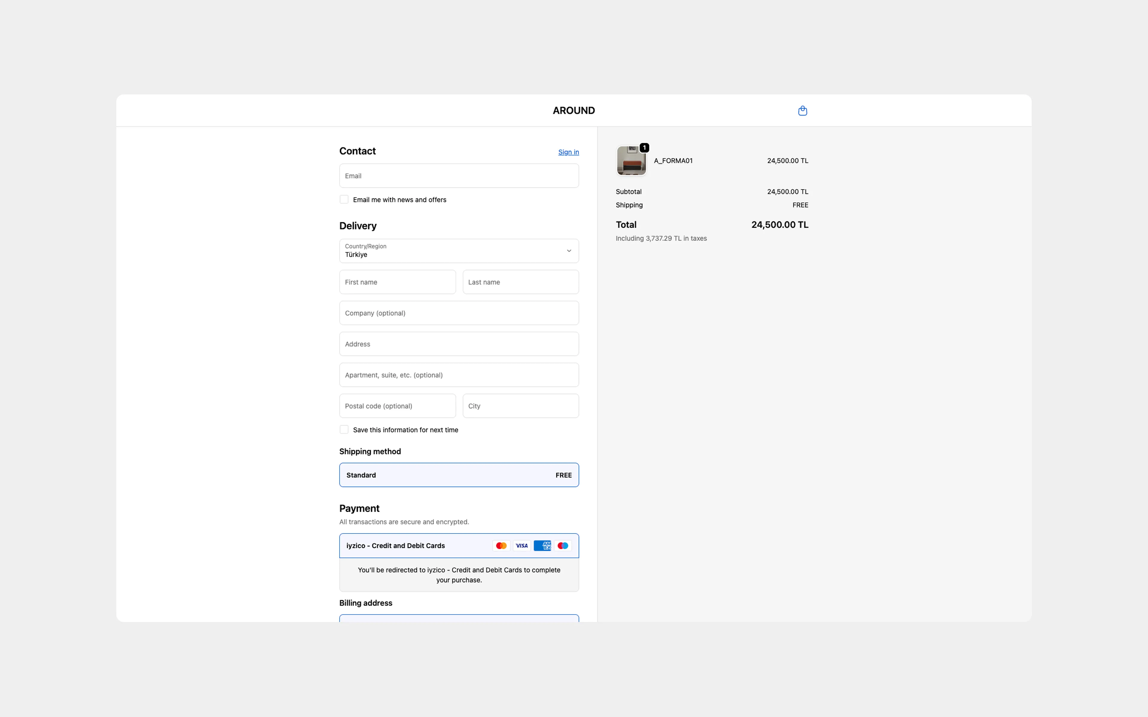Select iyzico Credit and Debit Cards payment

459,546
